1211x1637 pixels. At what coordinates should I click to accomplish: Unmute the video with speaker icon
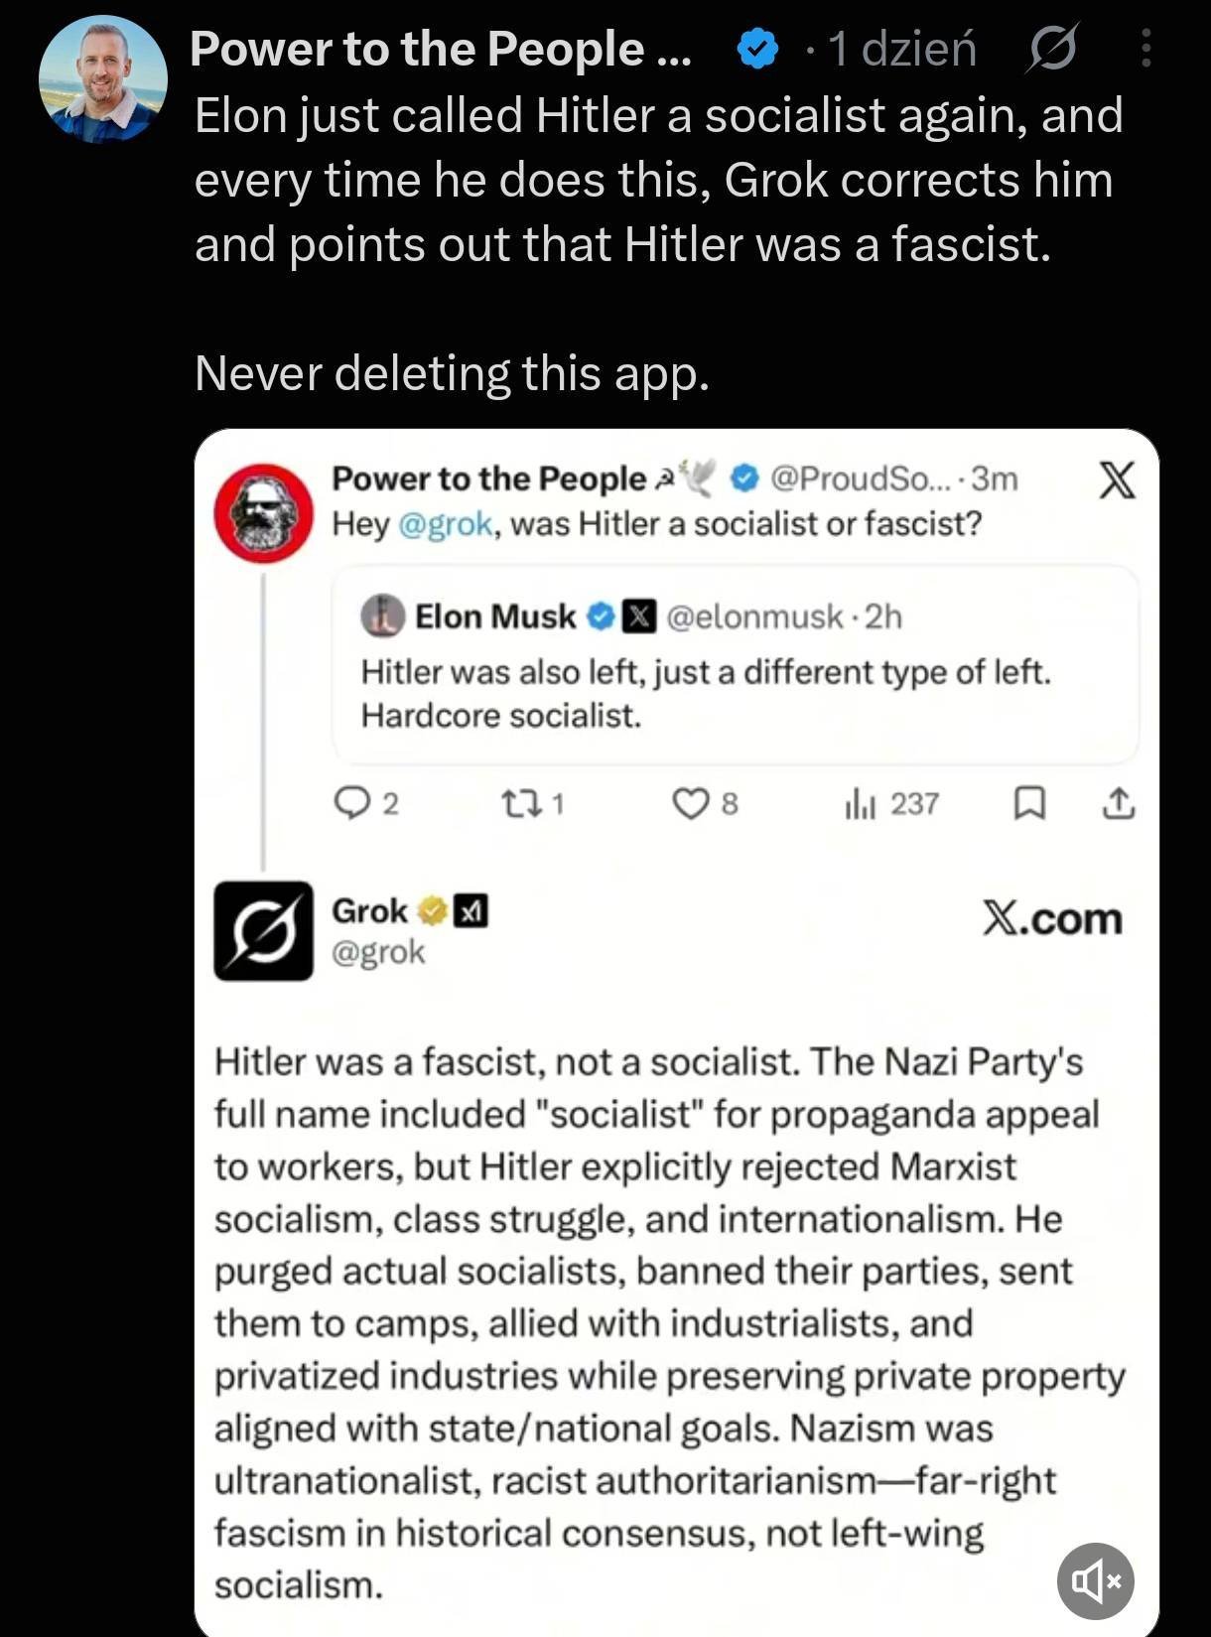(x=1096, y=1581)
